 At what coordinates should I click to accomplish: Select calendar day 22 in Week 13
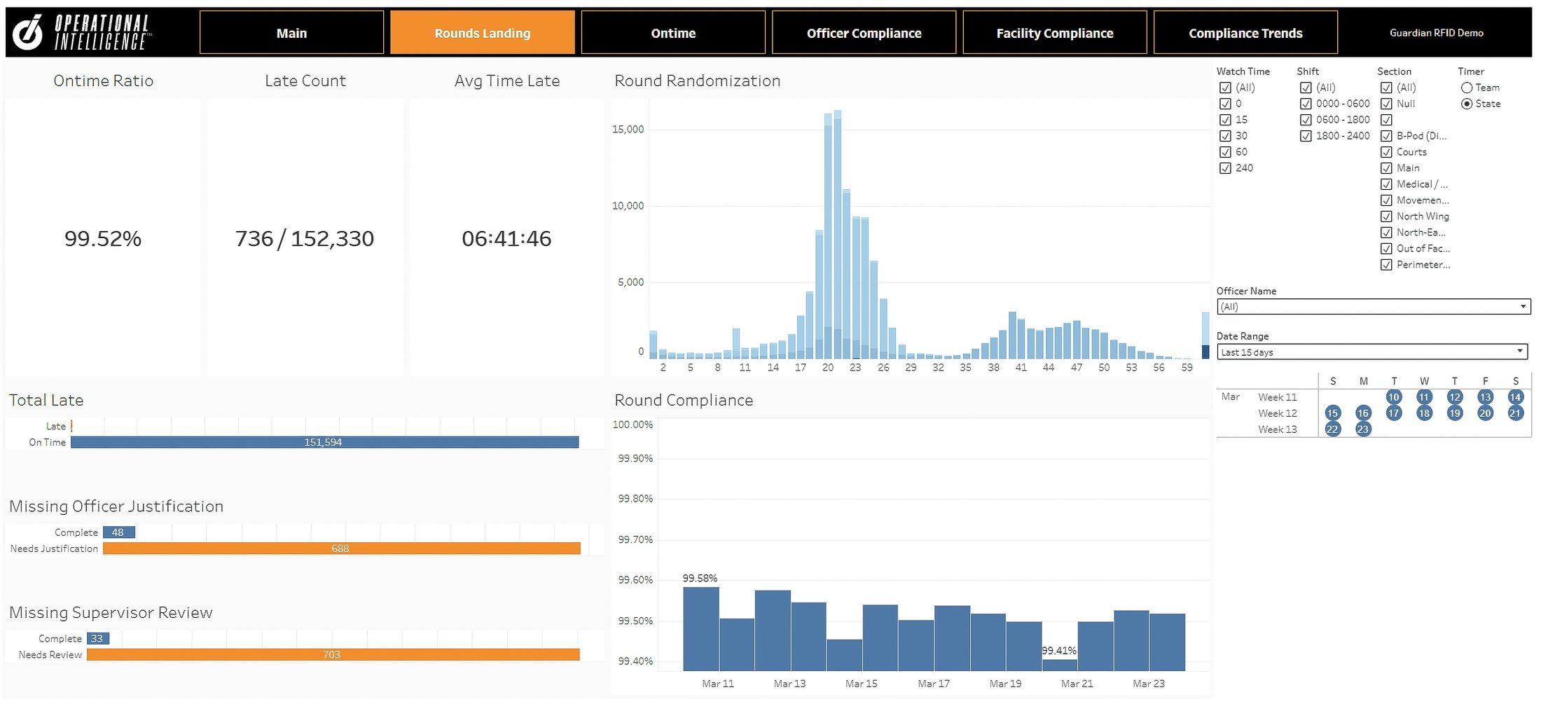click(x=1332, y=429)
